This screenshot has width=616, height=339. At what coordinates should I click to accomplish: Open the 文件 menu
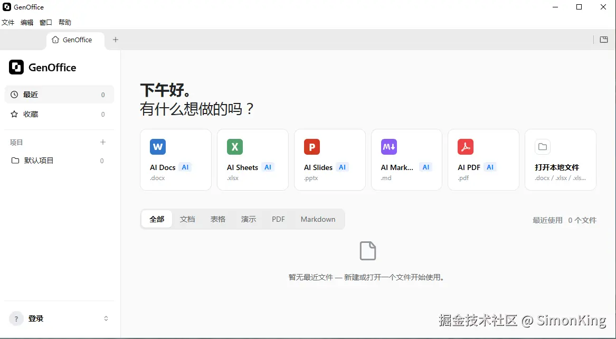8,22
